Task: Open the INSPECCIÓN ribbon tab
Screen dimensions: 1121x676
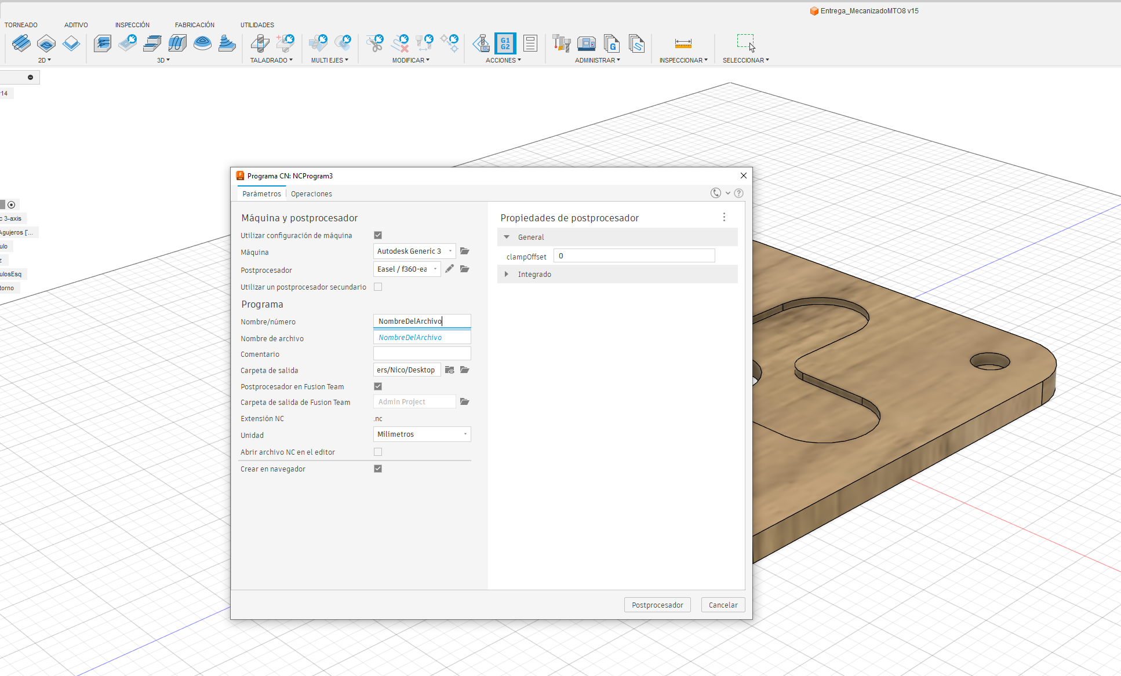Action: [x=132, y=25]
